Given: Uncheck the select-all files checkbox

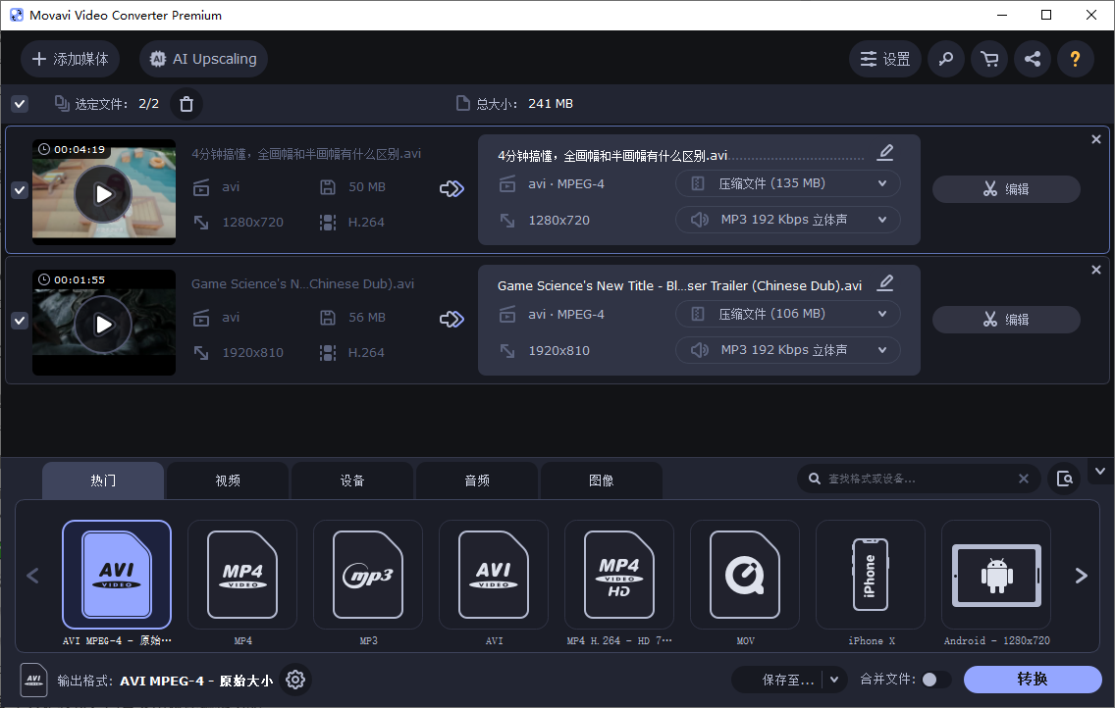Looking at the screenshot, I should pyautogui.click(x=19, y=103).
